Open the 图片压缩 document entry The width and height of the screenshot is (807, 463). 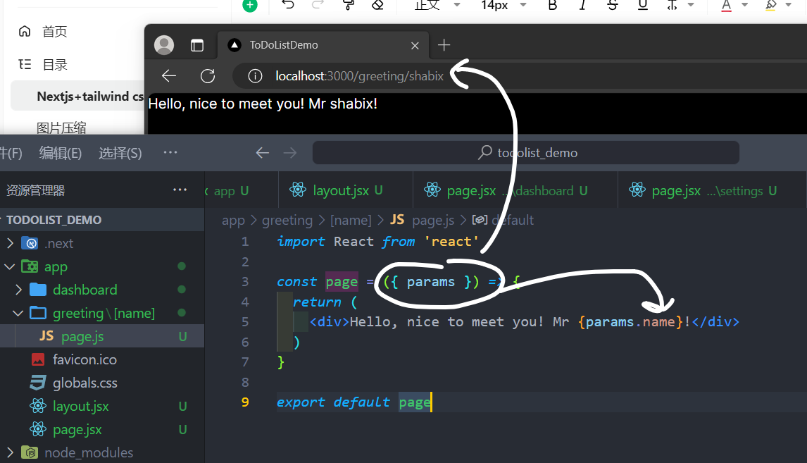[61, 127]
